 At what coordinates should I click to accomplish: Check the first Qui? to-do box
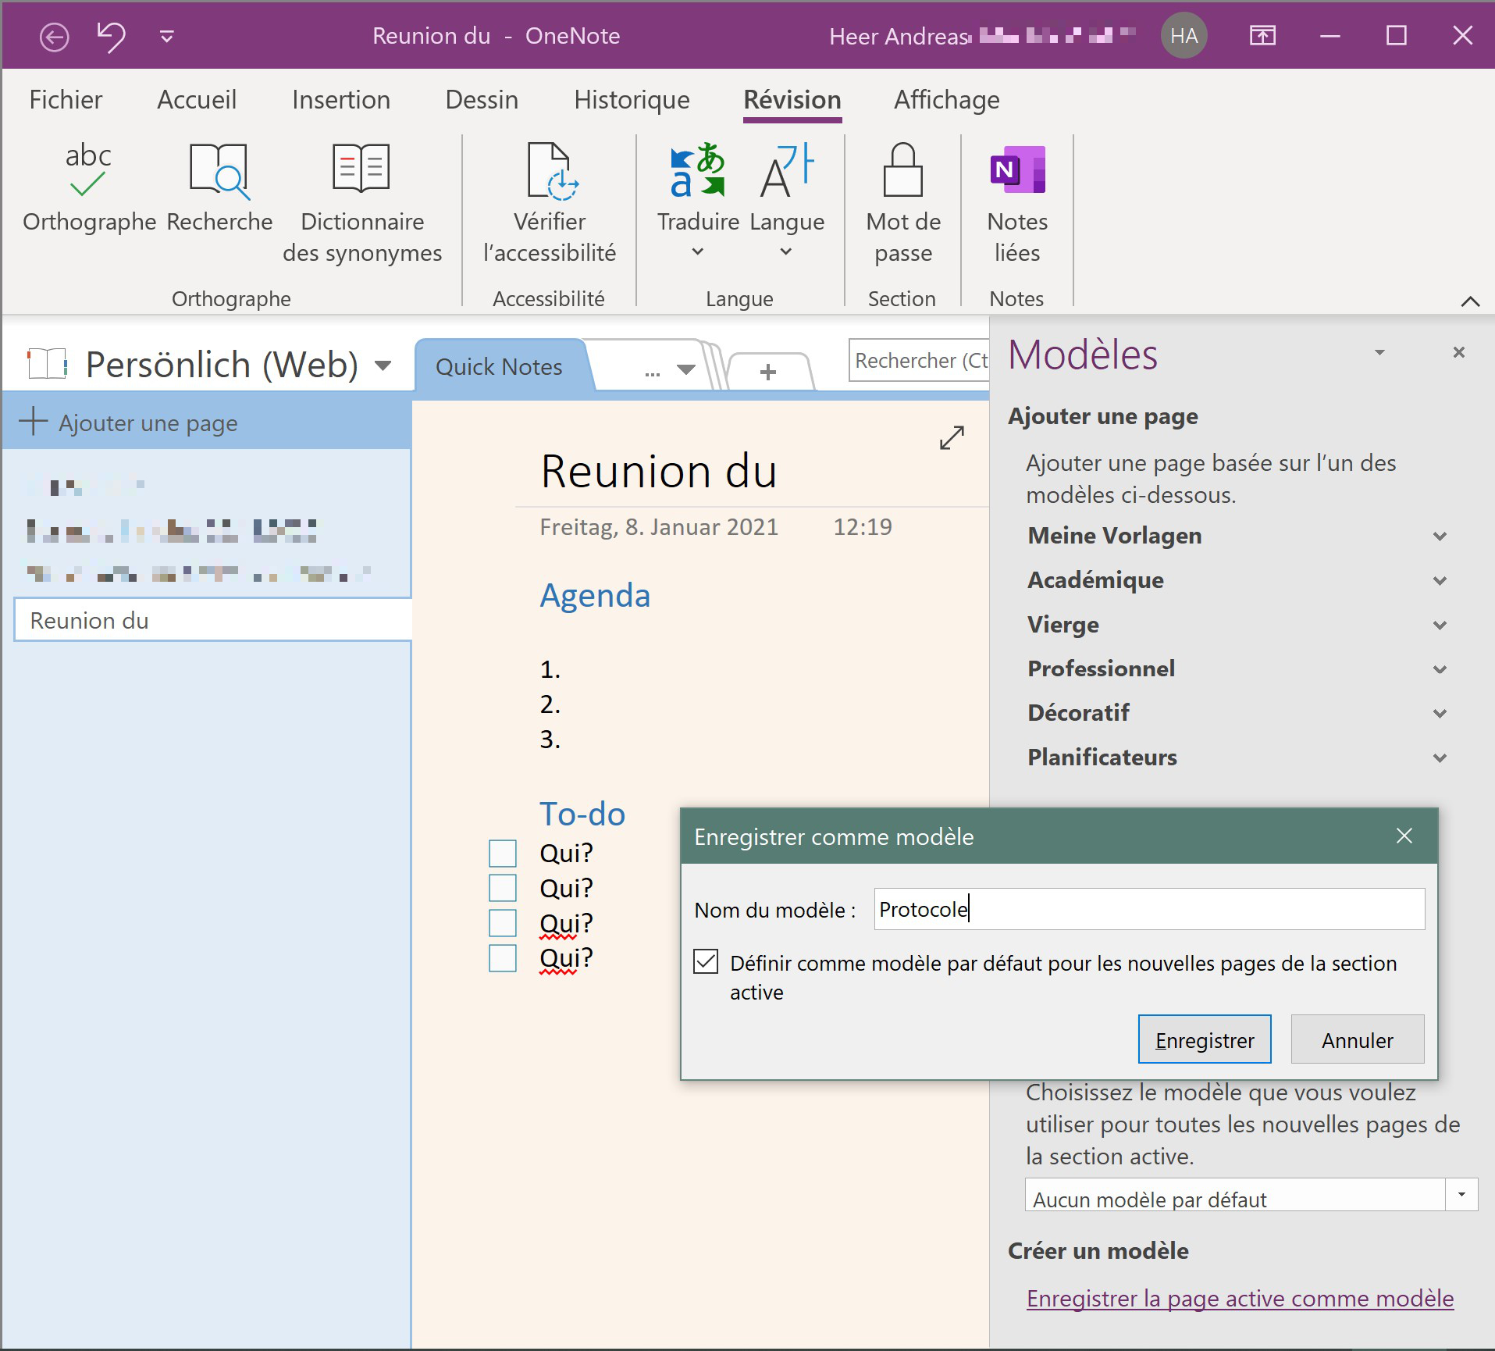[504, 852]
